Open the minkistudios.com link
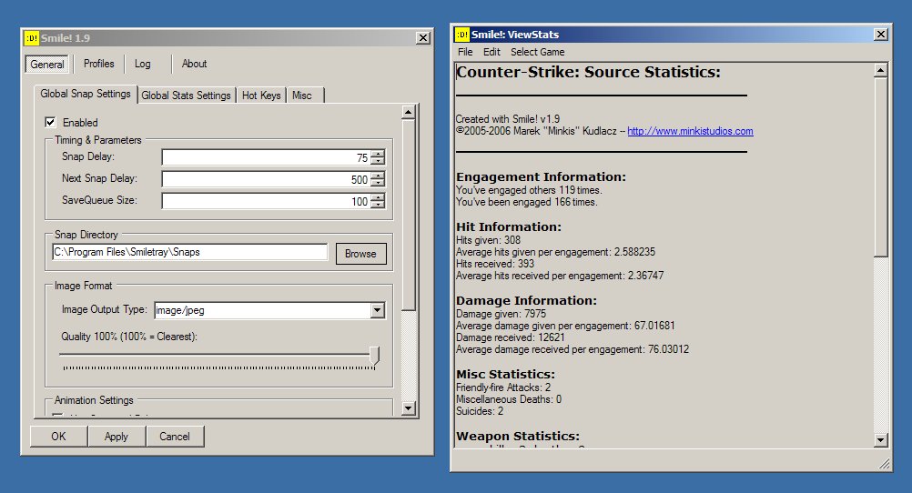The width and height of the screenshot is (912, 493). pos(691,131)
